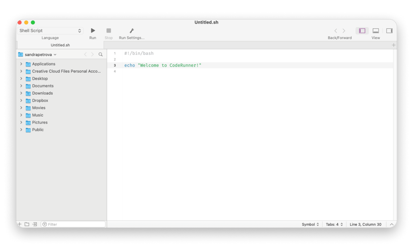Viewport: 413px width, 249px height.
Task: Select the Untitled.sh tab
Action: 60,45
